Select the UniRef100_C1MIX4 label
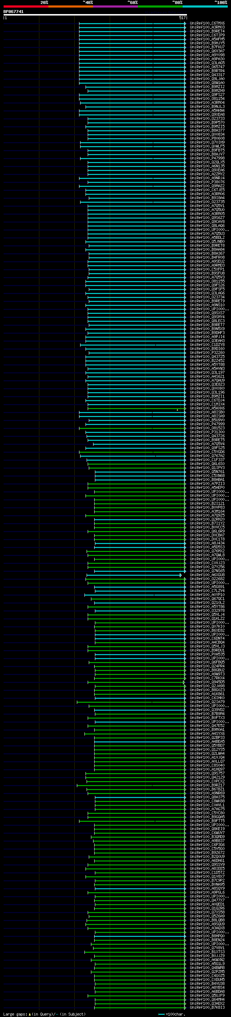 click(x=207, y=404)
